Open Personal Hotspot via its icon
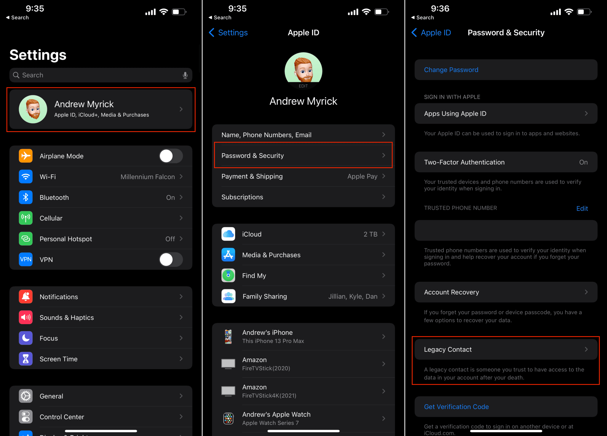 point(26,239)
